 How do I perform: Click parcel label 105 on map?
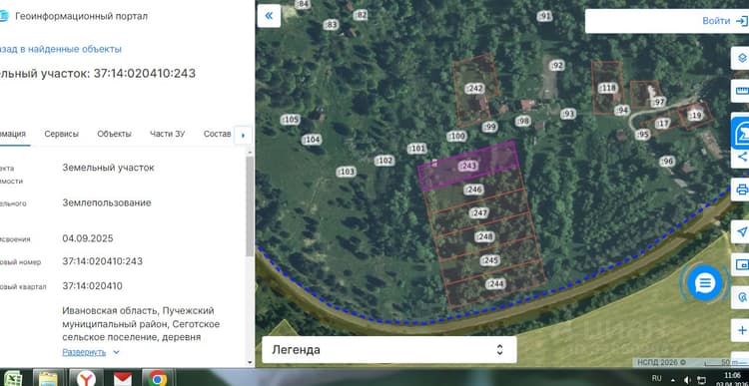point(291,120)
